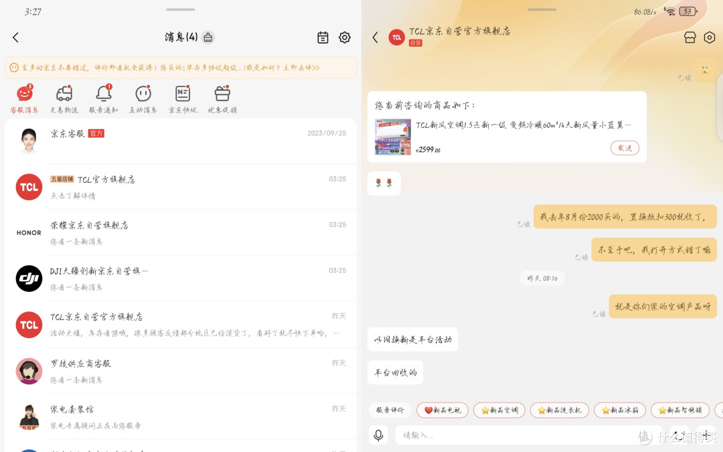723x452 pixels.
Task: Select the 服务通知 tab
Action: click(x=103, y=99)
